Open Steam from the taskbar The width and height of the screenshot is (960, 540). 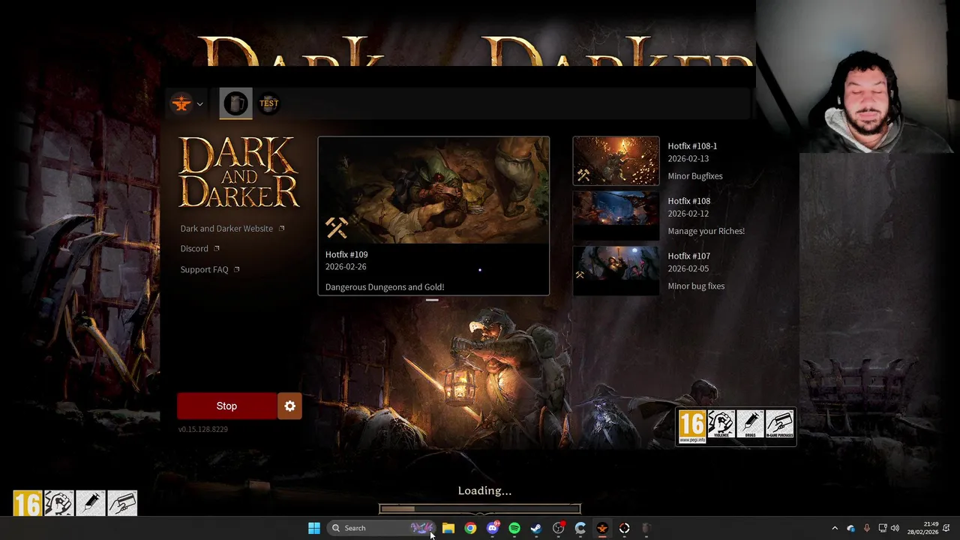click(x=536, y=528)
